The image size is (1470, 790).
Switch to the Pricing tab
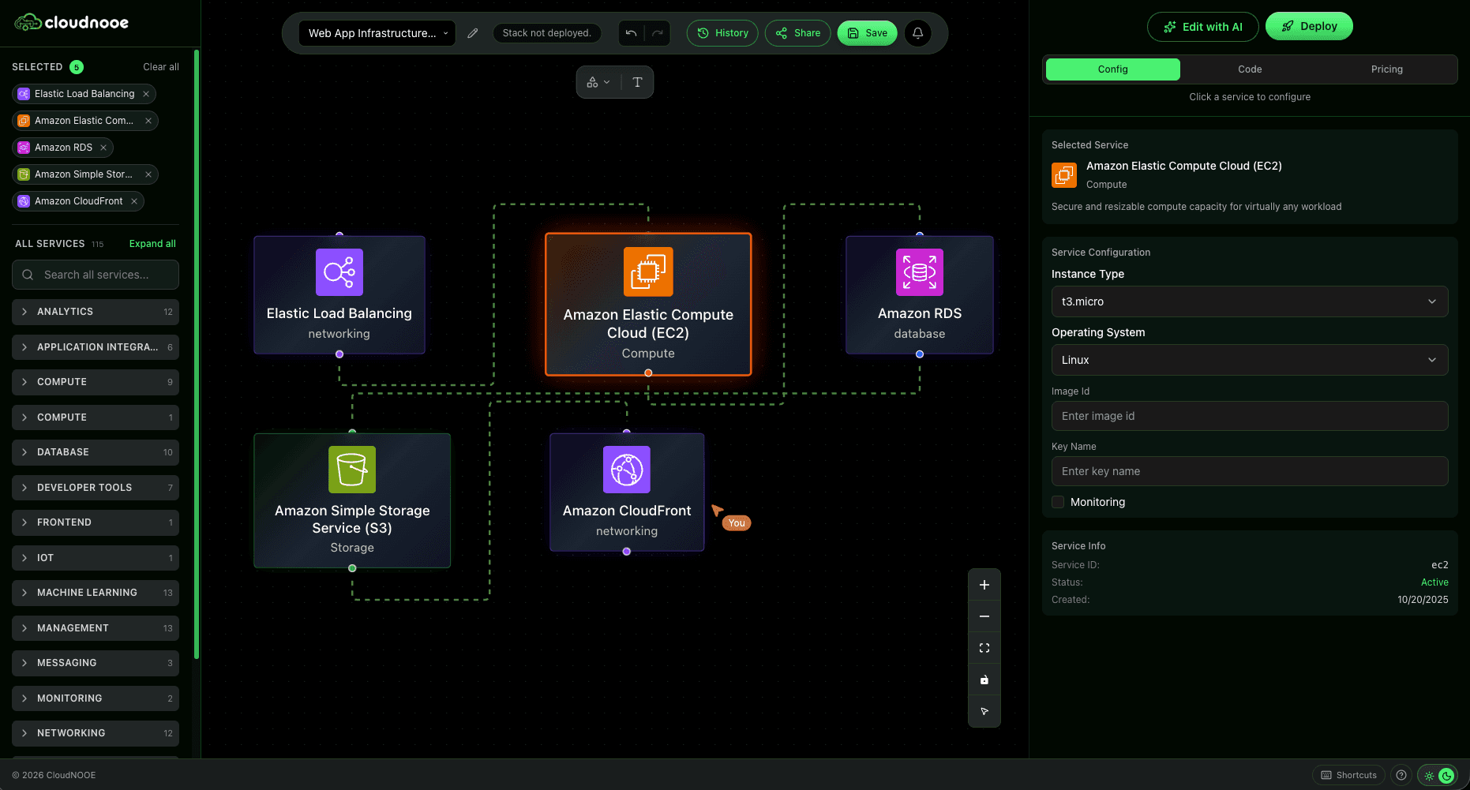(x=1387, y=69)
